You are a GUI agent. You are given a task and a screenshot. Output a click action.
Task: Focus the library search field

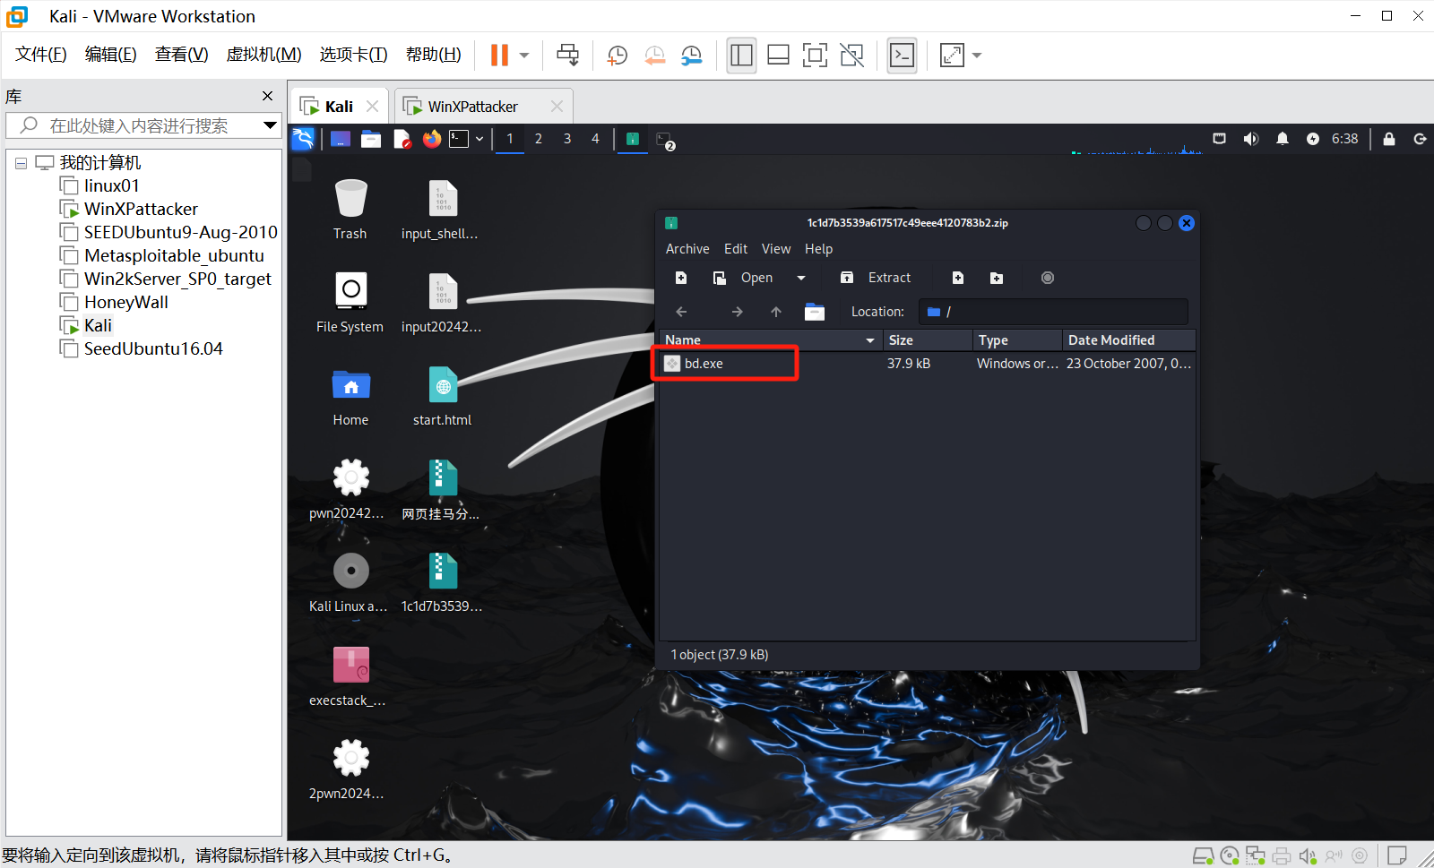tap(139, 125)
